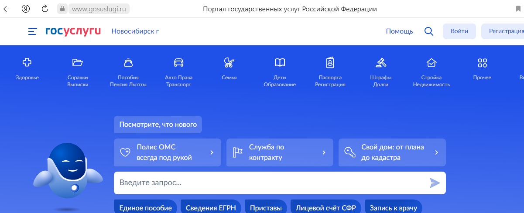524x213 pixels.
Task: Expand the Служба по контракту card chevron
Action: (324, 152)
